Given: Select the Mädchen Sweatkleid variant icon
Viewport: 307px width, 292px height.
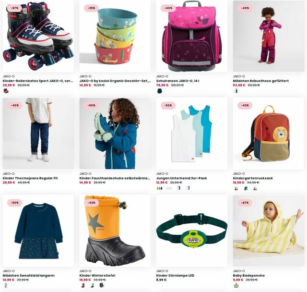Looking at the screenshot, I should (x=6, y=285).
